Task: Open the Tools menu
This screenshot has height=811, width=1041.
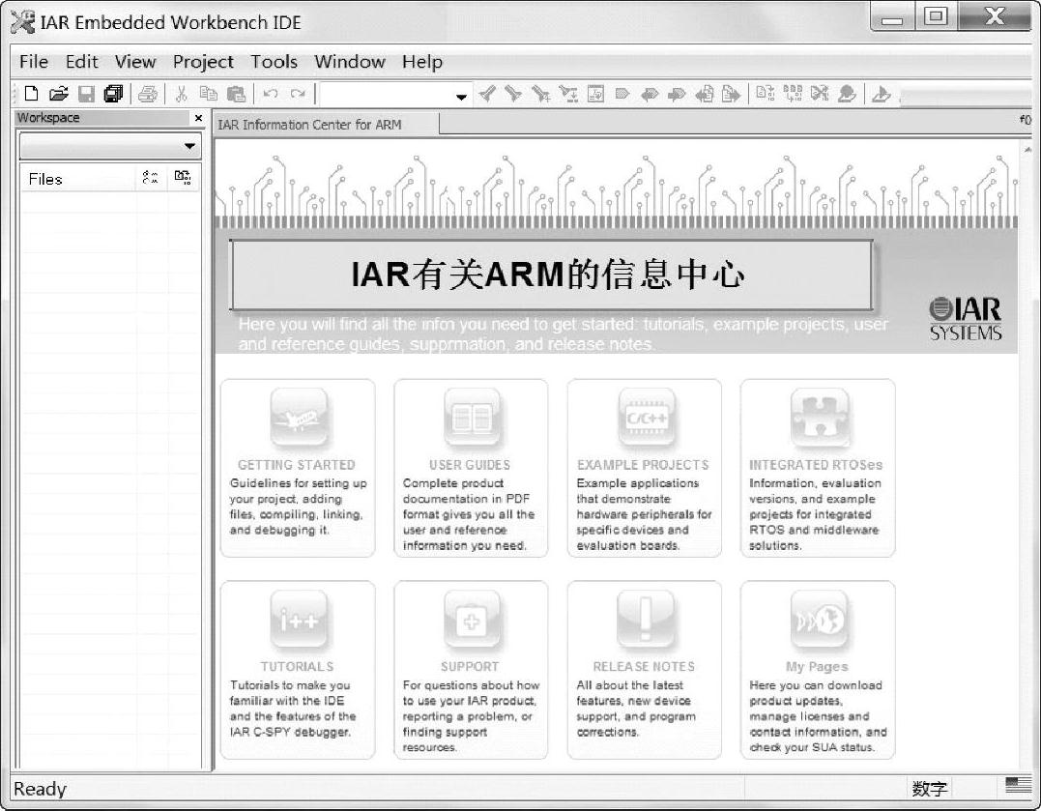Action: (275, 62)
